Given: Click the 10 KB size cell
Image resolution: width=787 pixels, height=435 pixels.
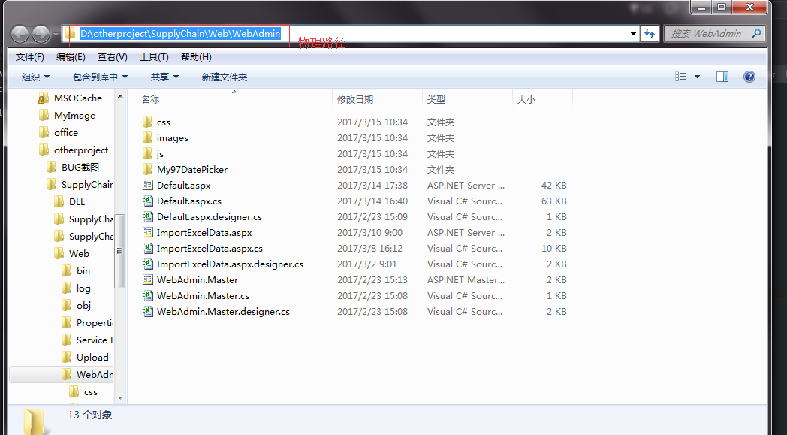Looking at the screenshot, I should 553,248.
